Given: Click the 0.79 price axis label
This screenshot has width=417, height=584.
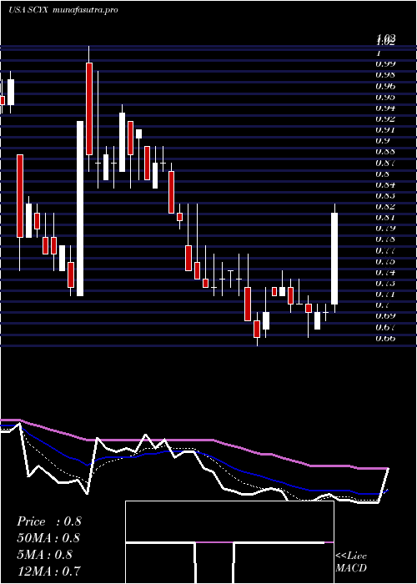Looking at the screenshot, I should pos(385,228).
